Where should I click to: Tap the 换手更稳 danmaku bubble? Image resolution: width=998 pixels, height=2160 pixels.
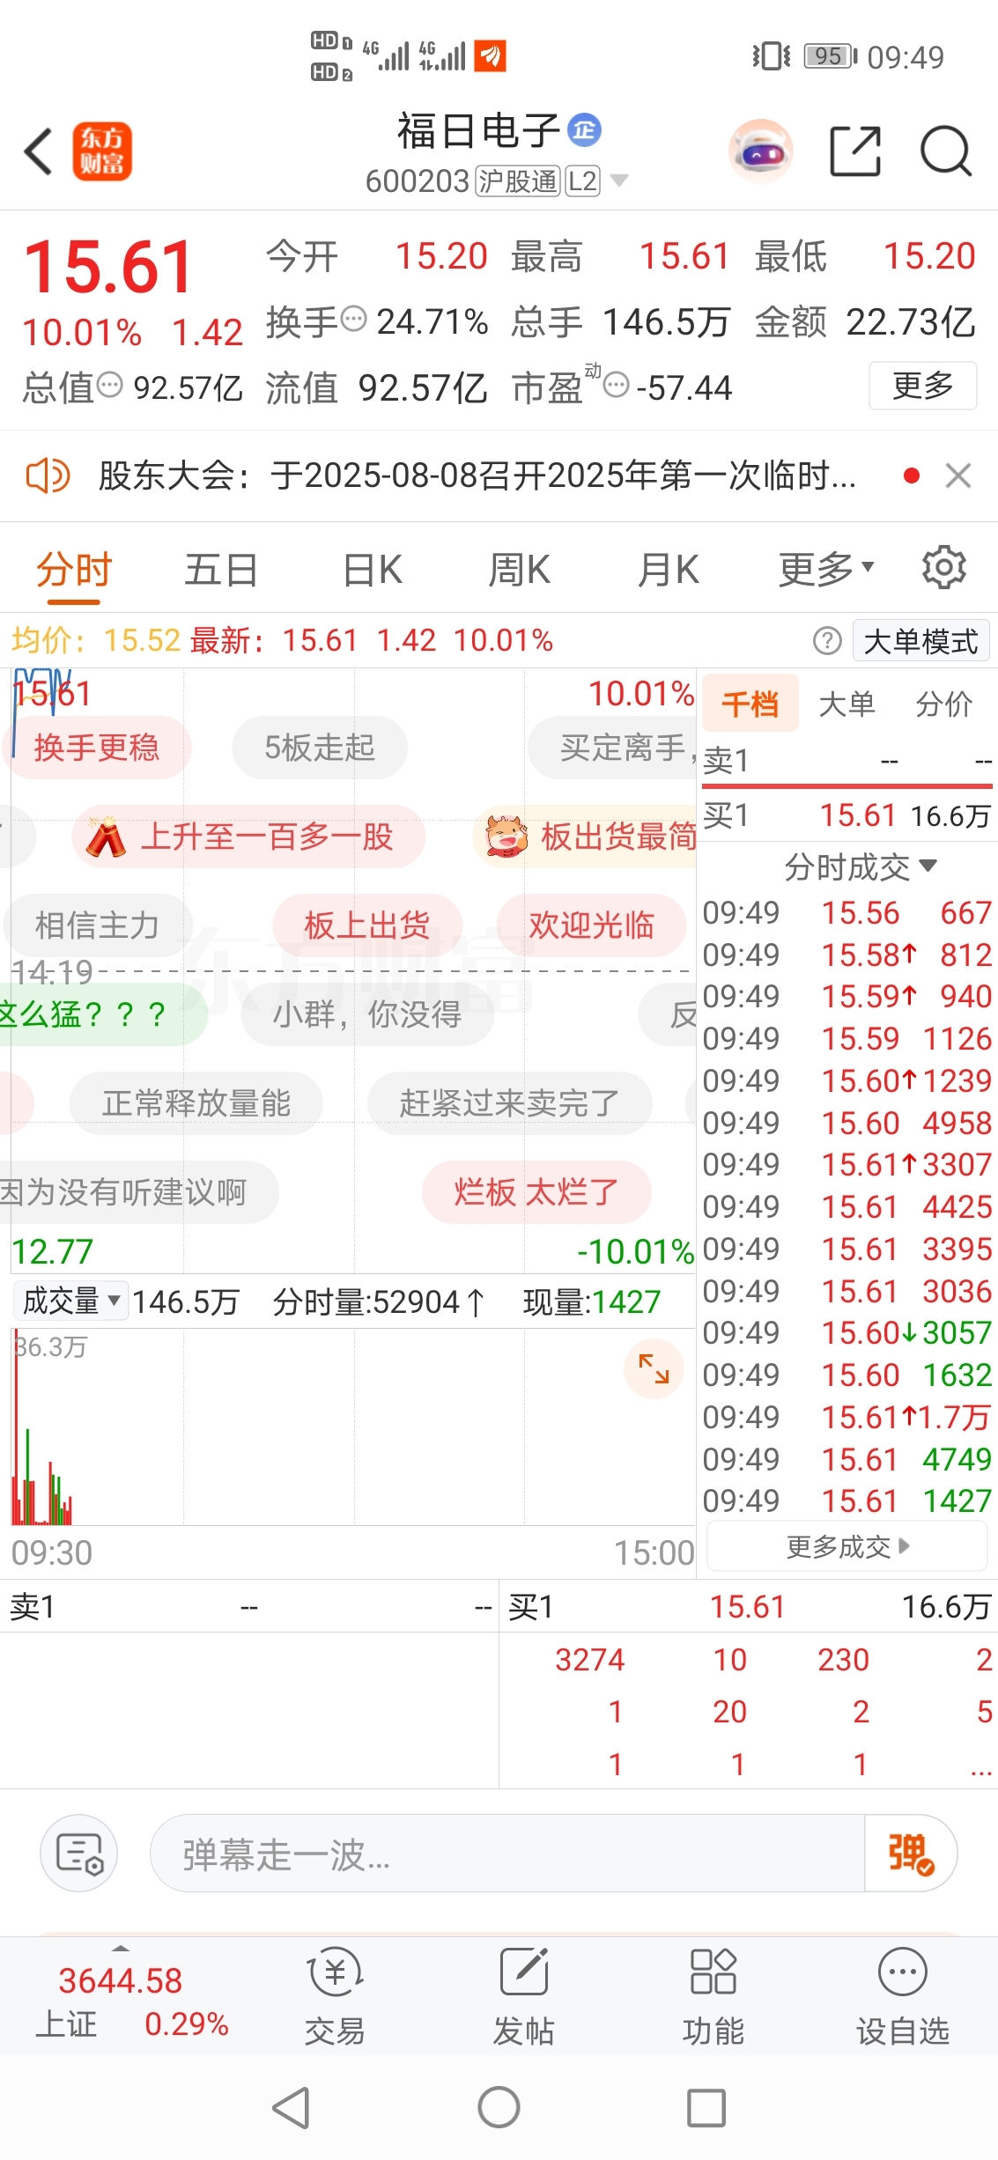click(x=97, y=748)
